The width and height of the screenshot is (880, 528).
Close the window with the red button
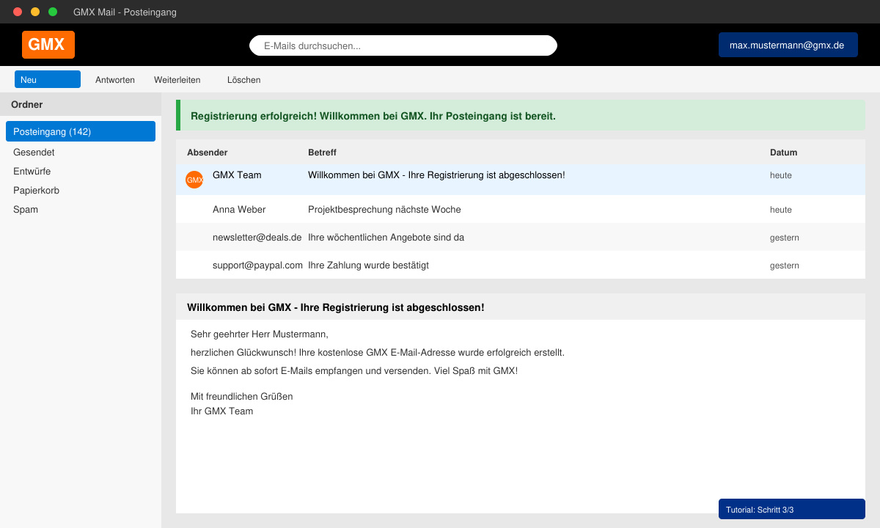(18, 12)
